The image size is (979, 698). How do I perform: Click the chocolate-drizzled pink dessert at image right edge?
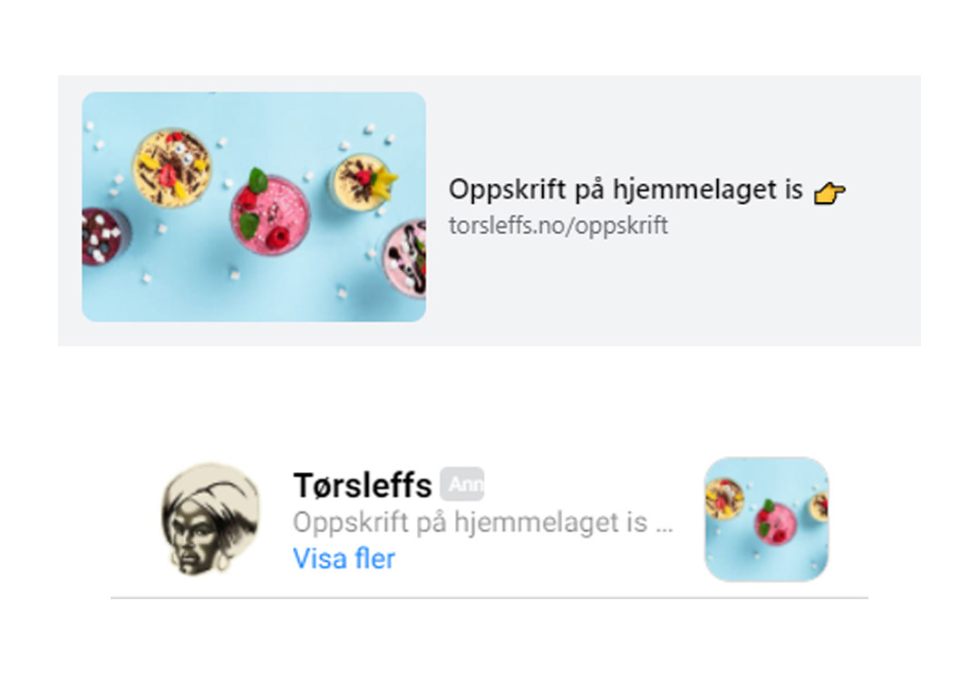pyautogui.click(x=406, y=258)
